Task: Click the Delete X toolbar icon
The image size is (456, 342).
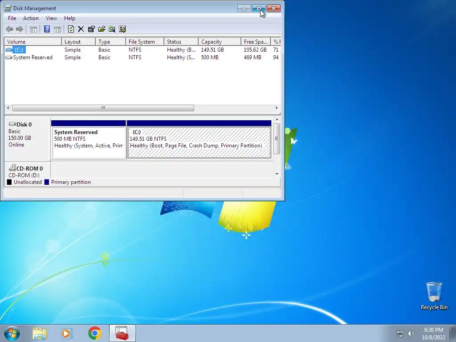Action: point(81,29)
